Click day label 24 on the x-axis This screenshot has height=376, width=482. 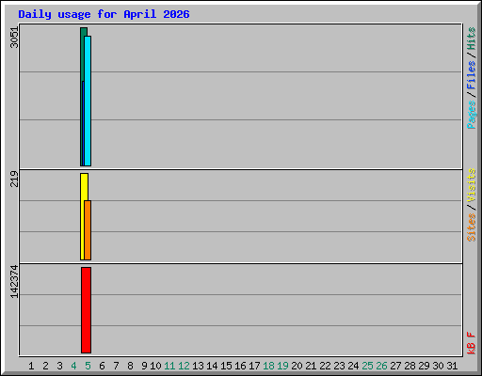click(353, 366)
